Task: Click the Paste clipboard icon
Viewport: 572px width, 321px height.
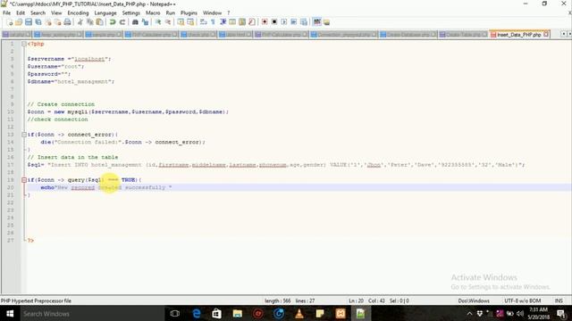Action: pyautogui.click(x=99, y=22)
